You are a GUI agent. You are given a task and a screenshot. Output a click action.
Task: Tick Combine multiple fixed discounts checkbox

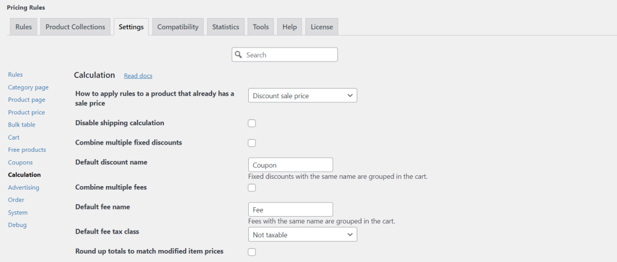point(252,143)
